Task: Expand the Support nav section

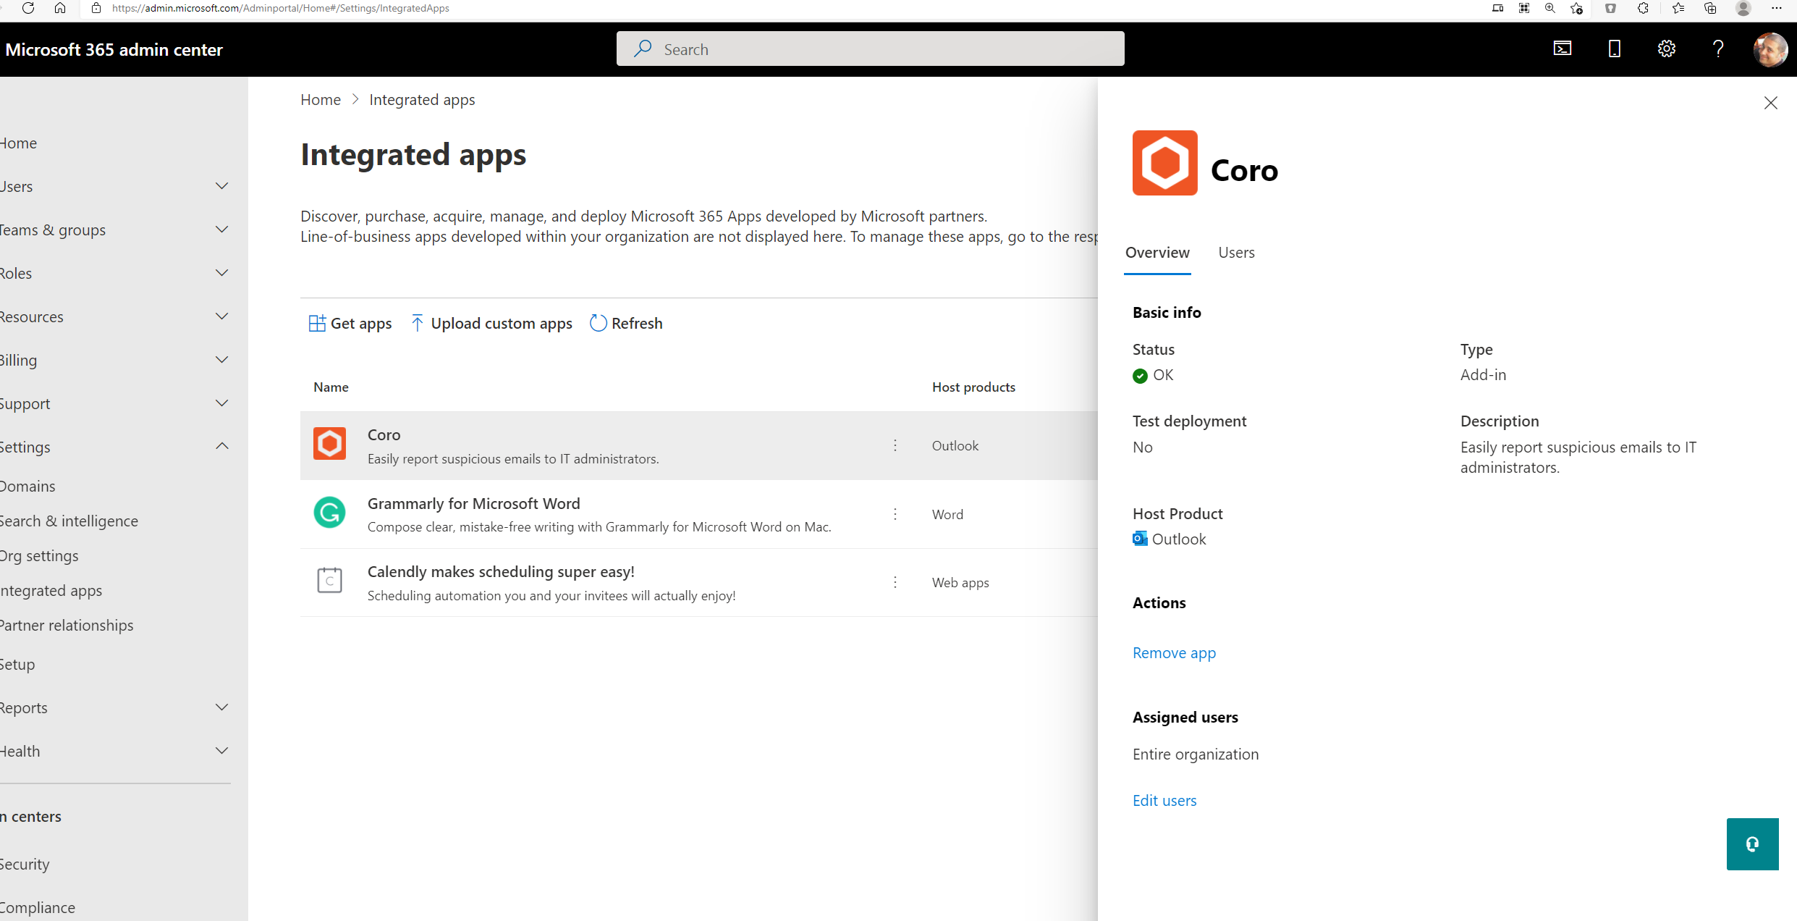Action: pyautogui.click(x=221, y=403)
